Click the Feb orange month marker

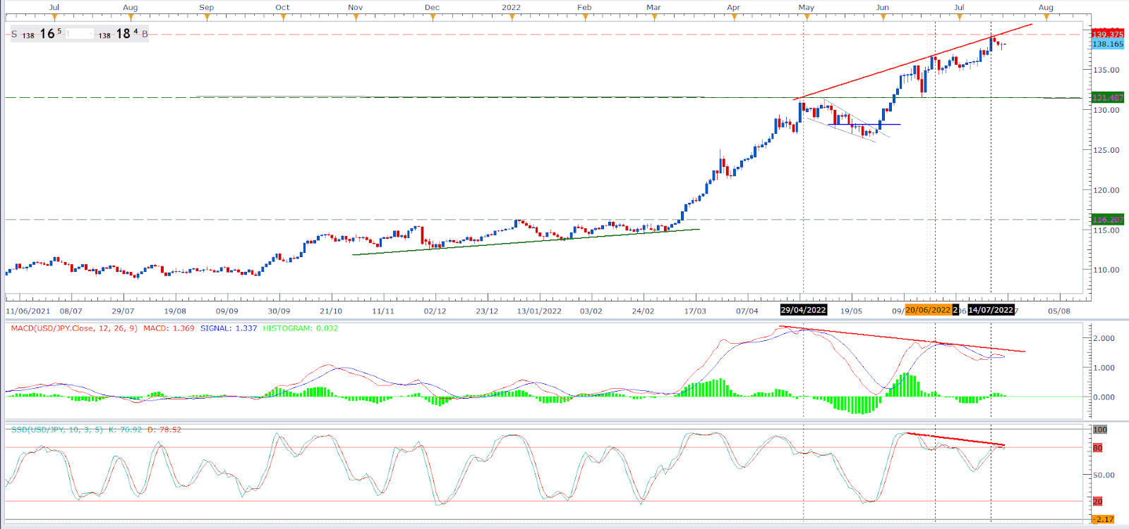tap(585, 17)
